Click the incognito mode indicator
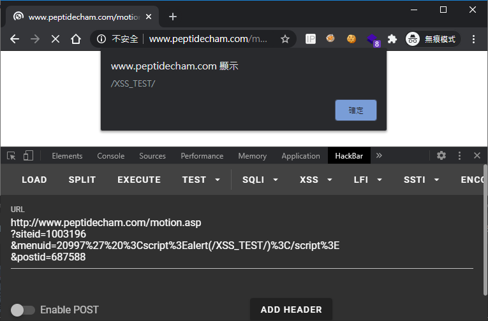488x321 pixels. point(433,39)
